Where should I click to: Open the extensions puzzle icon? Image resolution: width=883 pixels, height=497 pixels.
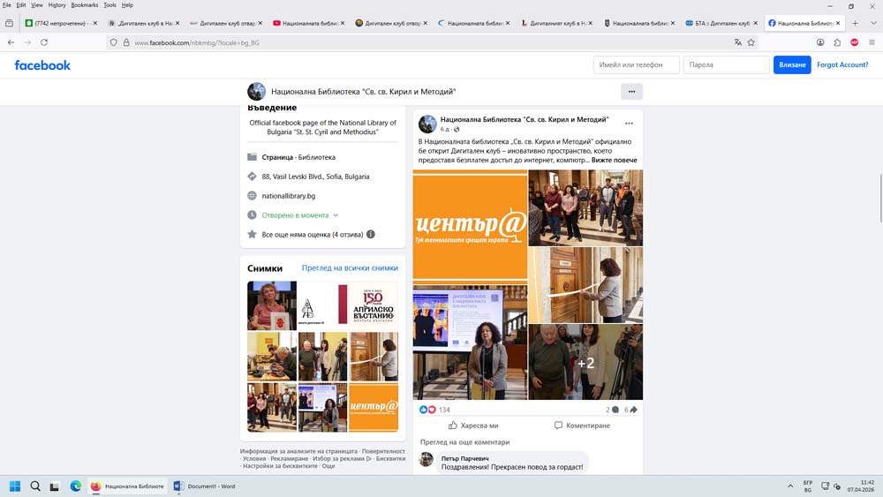pos(837,42)
